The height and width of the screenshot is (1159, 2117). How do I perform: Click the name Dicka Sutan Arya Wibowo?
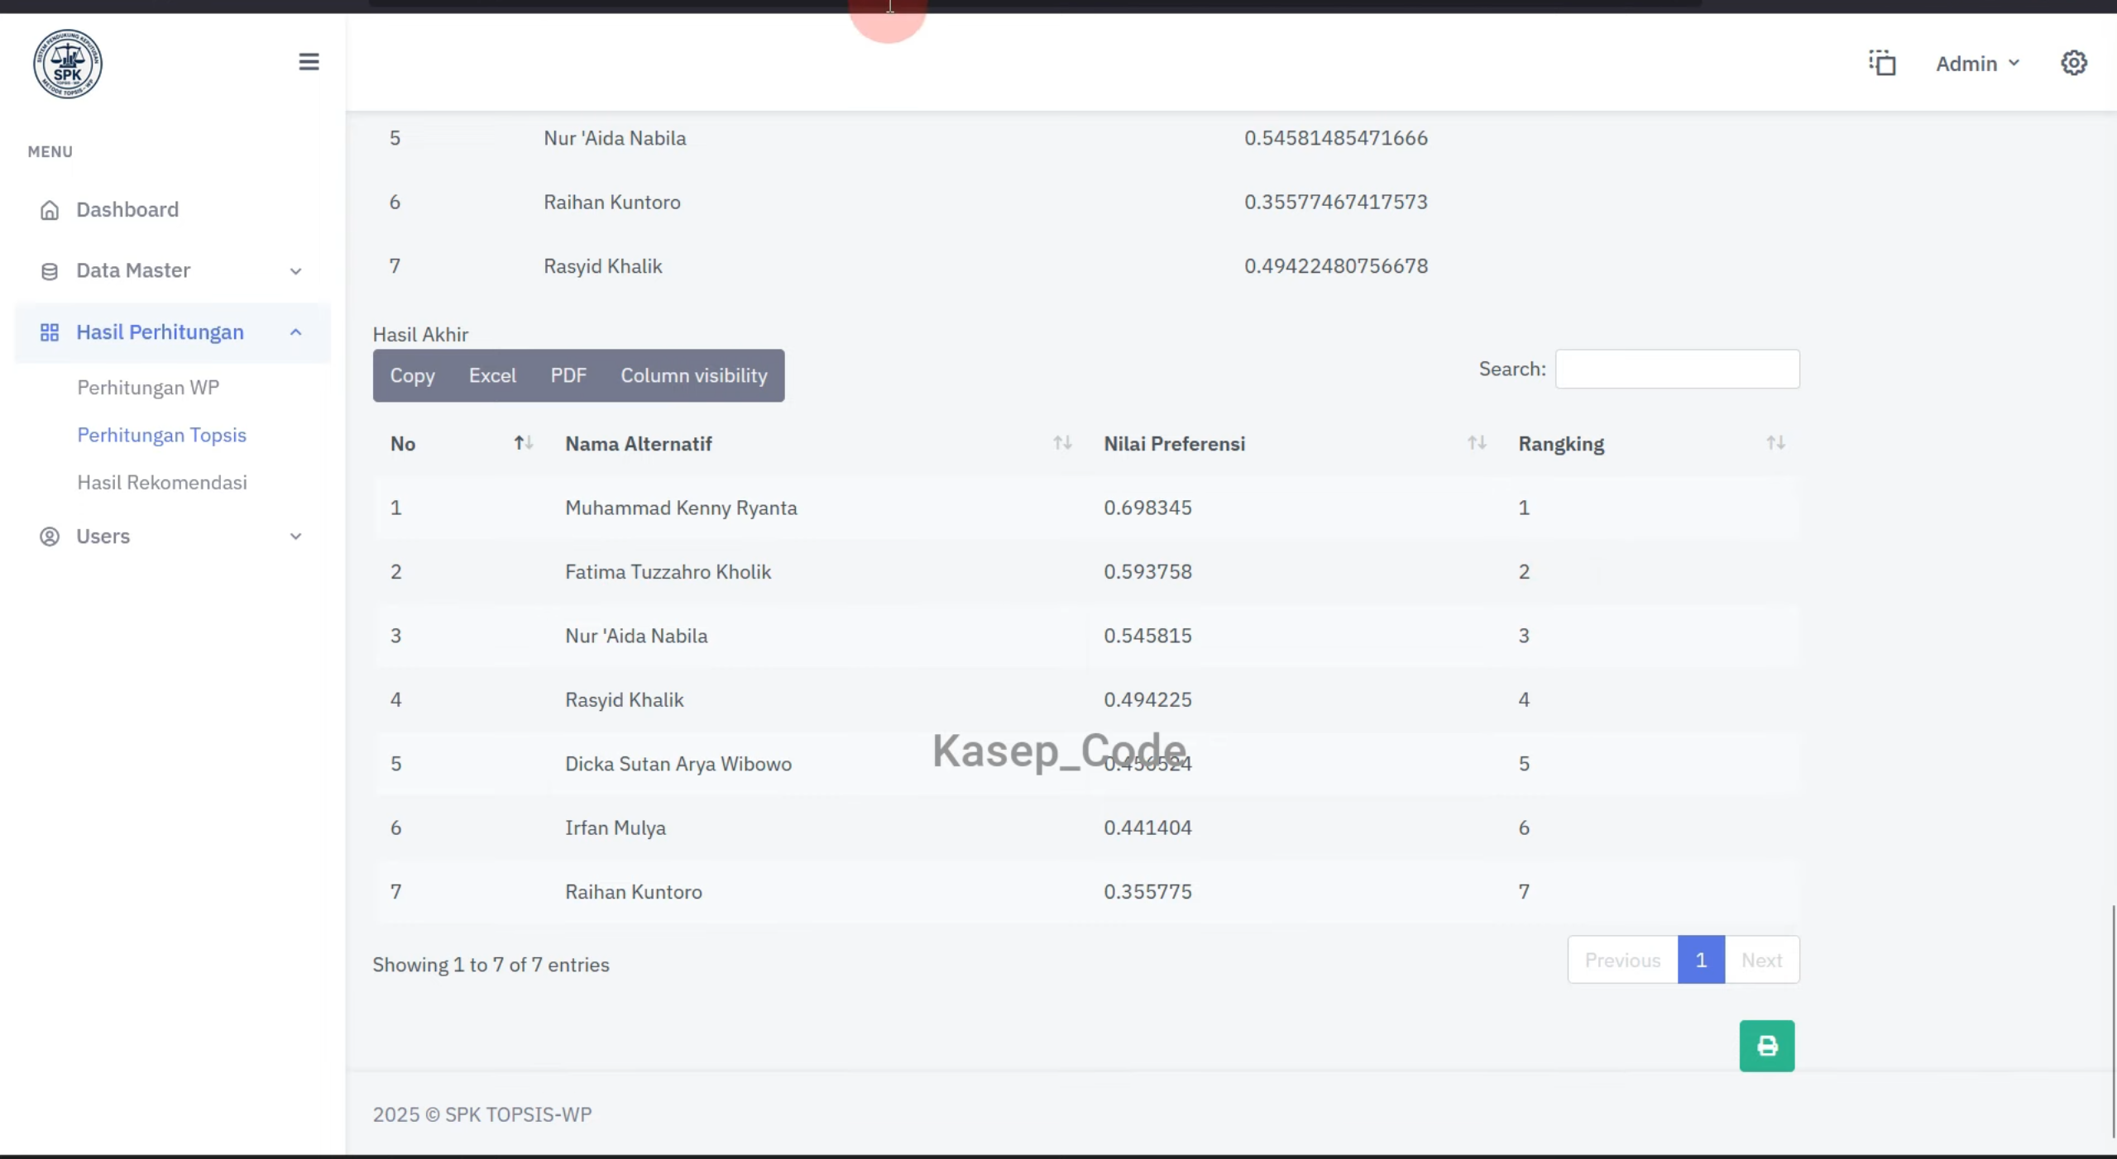(x=678, y=764)
